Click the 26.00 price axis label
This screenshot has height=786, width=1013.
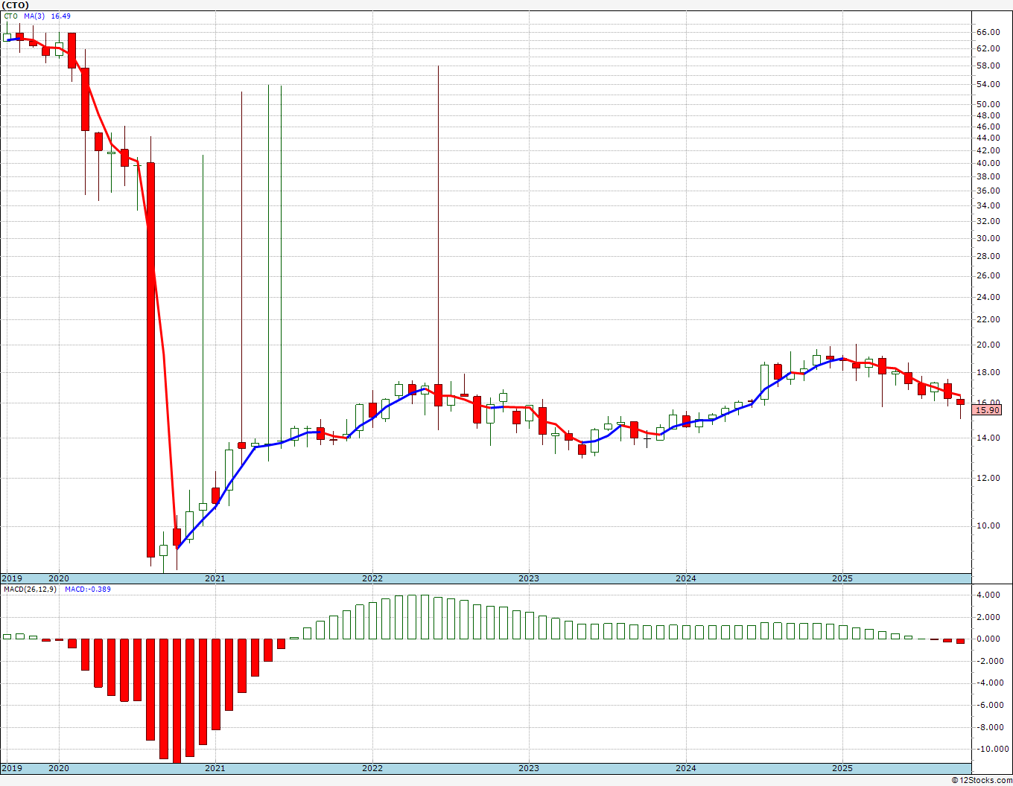[x=988, y=275]
